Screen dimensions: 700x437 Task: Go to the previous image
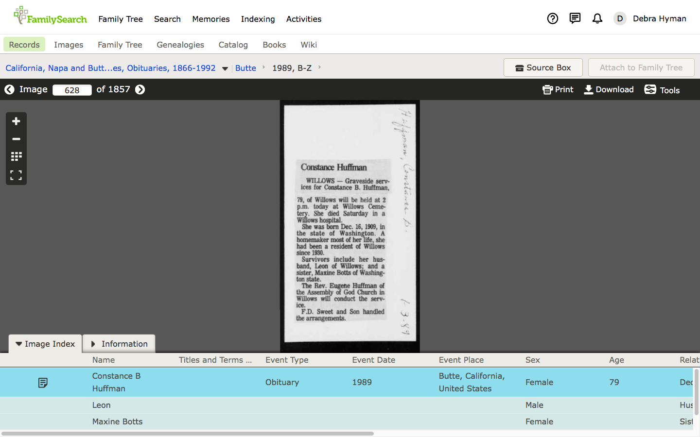point(9,89)
